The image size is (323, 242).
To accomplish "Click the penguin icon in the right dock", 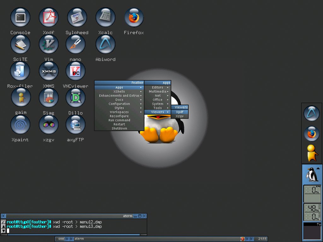I will pos(312,175).
